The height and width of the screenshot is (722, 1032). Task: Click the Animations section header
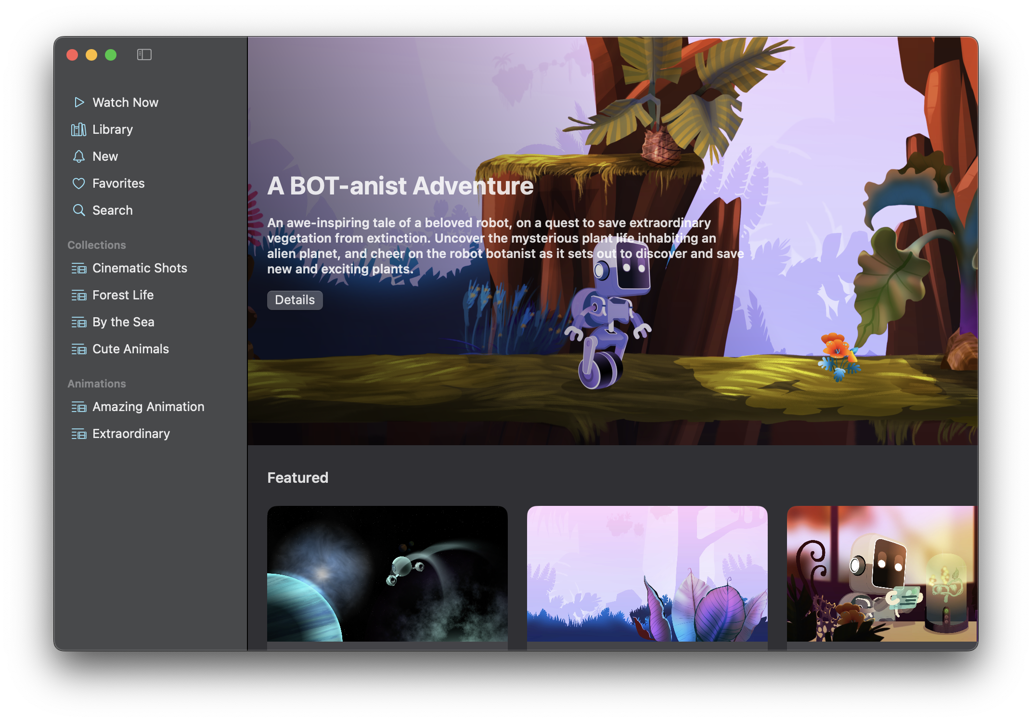click(97, 384)
